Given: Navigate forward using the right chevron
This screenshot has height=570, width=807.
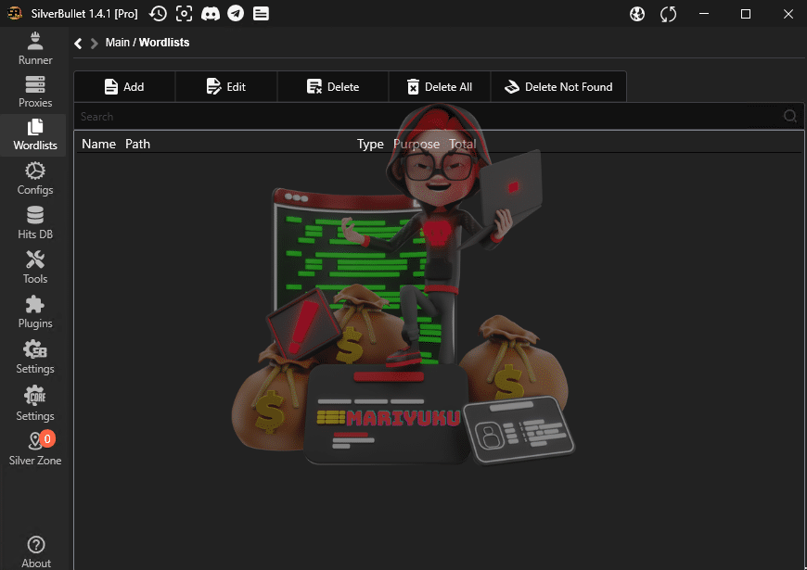Looking at the screenshot, I should point(94,43).
